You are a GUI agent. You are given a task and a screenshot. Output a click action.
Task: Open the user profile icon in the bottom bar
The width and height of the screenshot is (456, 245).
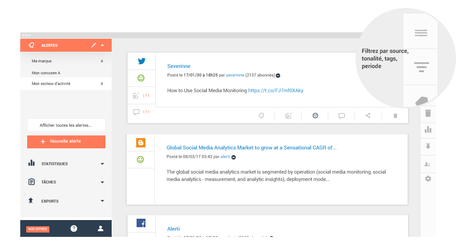coord(101,229)
